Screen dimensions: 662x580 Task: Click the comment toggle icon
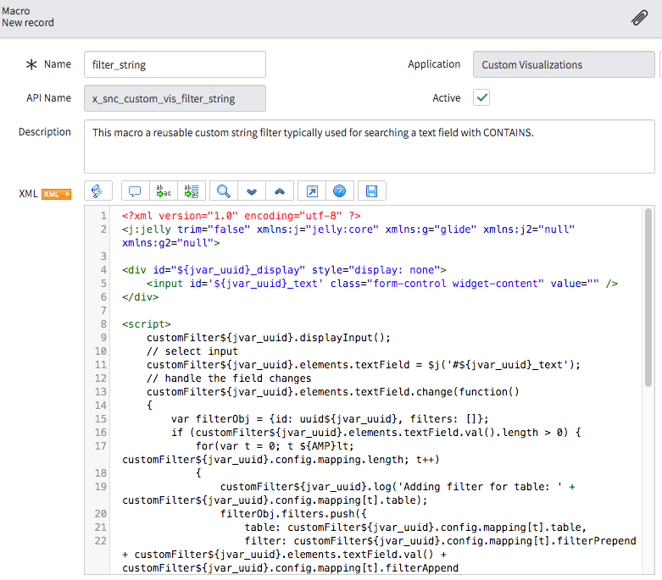coord(133,191)
